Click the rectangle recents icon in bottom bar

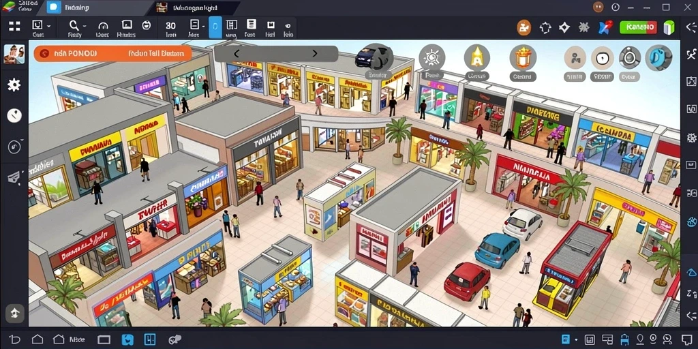(x=104, y=339)
